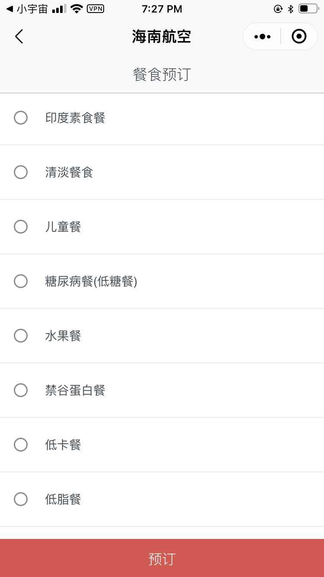Tap the Wi-Fi status icon
Viewport: 324px width, 577px height.
[76, 9]
